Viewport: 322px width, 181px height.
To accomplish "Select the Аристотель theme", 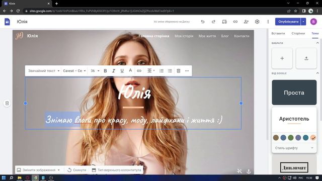I will click(294, 120).
